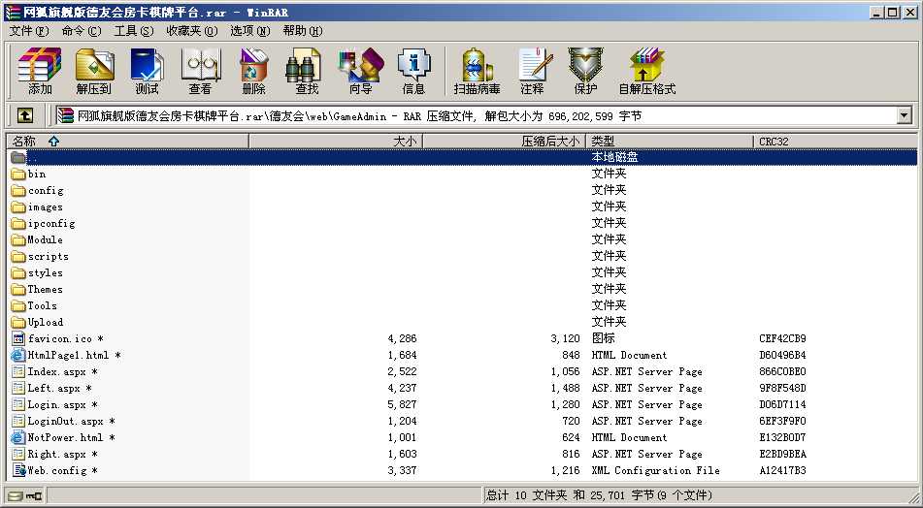Viewport: 923px width, 508px height.
Task: Click the View (查看) toolbar icon
Action: 200,65
